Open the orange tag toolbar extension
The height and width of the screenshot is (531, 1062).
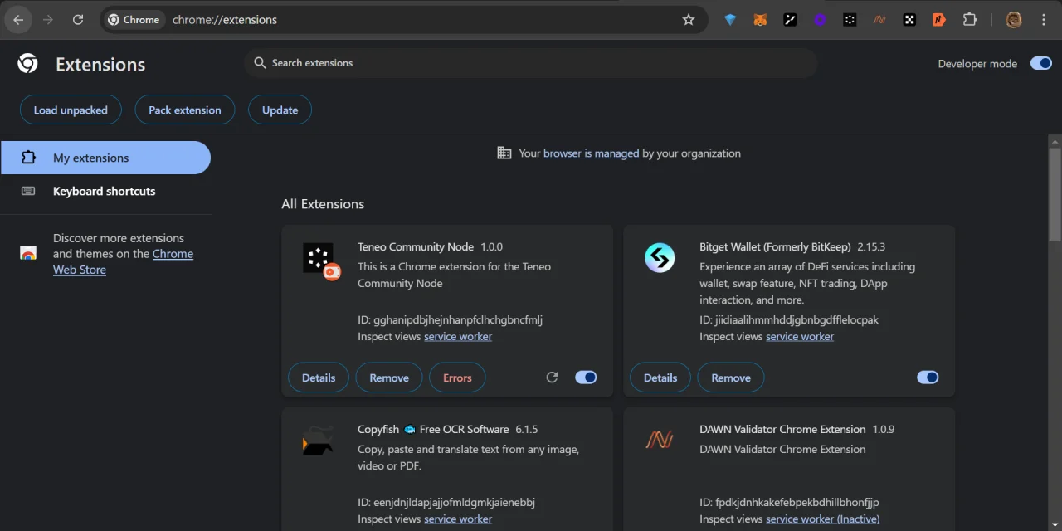pos(939,20)
